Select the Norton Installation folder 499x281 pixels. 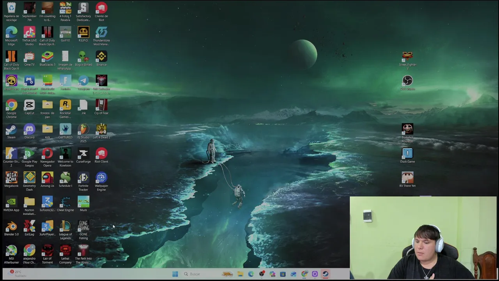click(x=29, y=206)
